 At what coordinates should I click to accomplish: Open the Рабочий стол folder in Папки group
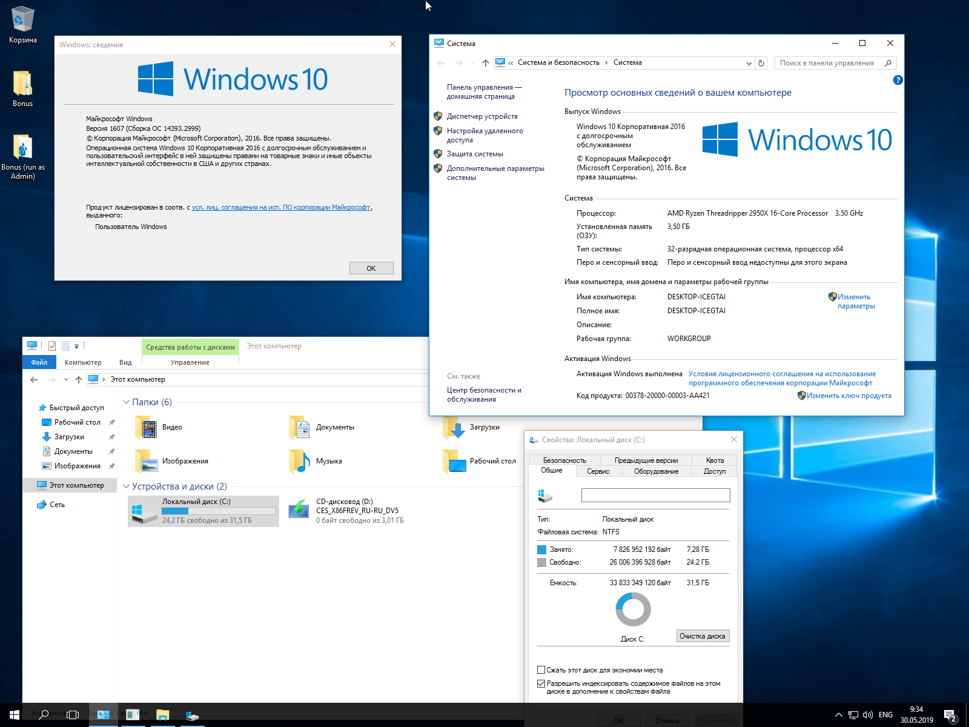point(479,461)
